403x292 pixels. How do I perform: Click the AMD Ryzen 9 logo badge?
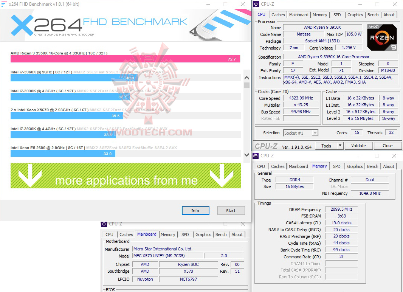pyautogui.click(x=382, y=37)
